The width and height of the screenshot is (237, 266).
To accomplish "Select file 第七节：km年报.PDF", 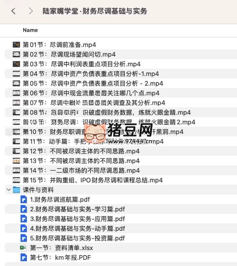I will click(60, 258).
